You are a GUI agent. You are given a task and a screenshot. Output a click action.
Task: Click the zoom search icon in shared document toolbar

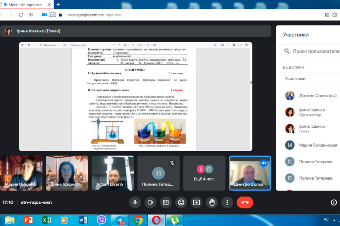[x=215, y=45]
